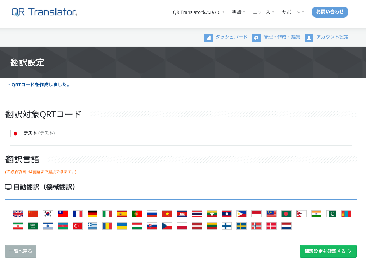The height and width of the screenshot is (262, 366).
Task: Go to ダッシュボード
Action: (x=226, y=37)
